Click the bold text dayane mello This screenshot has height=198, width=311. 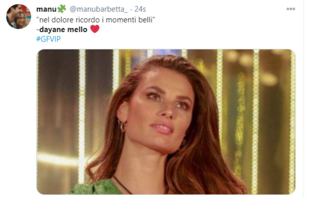point(63,30)
